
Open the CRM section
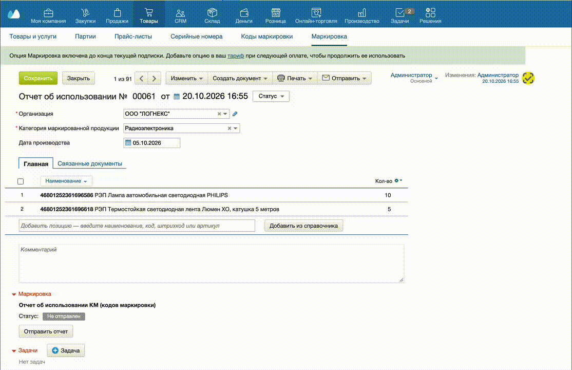pos(180,16)
